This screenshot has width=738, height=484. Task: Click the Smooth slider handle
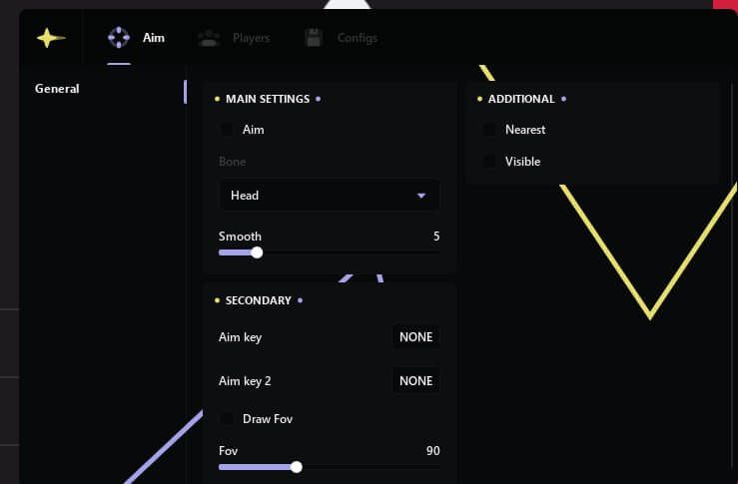coord(257,252)
